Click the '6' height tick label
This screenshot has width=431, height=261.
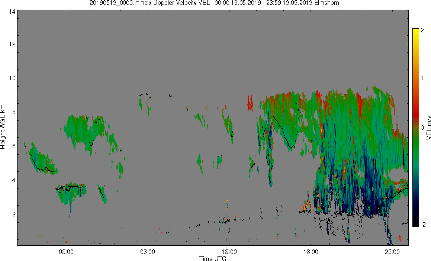(x=13, y=146)
